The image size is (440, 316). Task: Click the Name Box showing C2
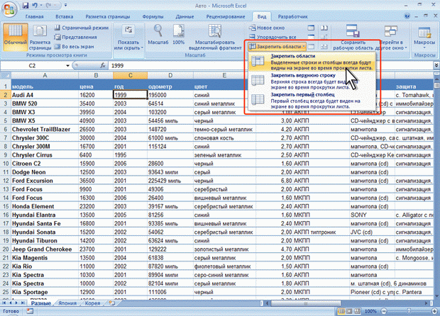33,66
